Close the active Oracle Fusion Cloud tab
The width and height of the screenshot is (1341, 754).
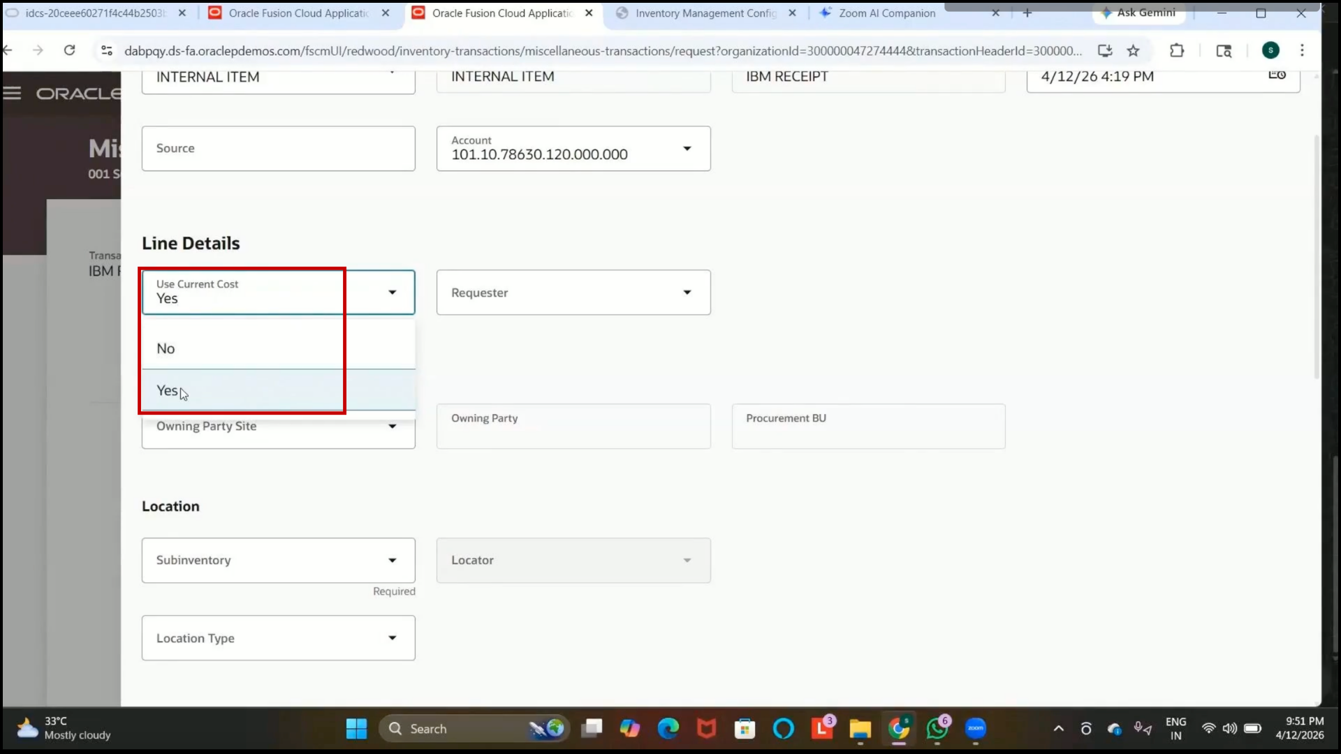point(589,13)
